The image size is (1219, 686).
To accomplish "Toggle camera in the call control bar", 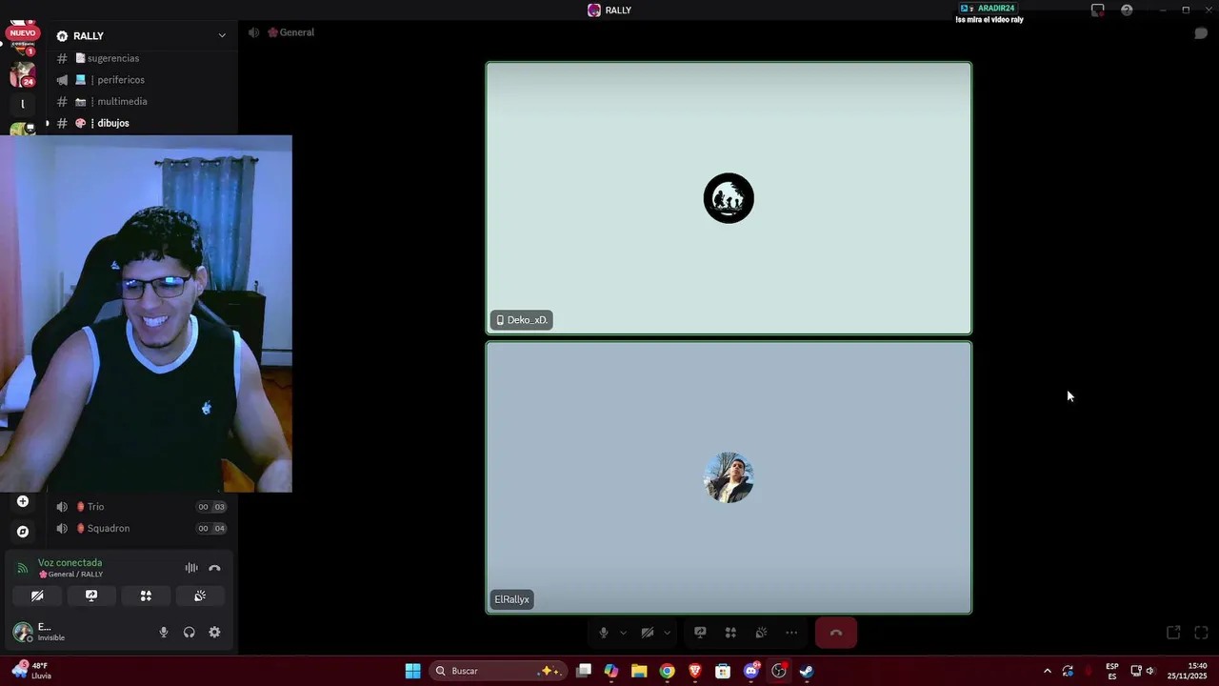I will tap(648, 633).
